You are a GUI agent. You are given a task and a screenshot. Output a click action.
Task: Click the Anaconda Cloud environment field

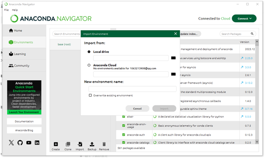pyautogui.click(x=131, y=74)
